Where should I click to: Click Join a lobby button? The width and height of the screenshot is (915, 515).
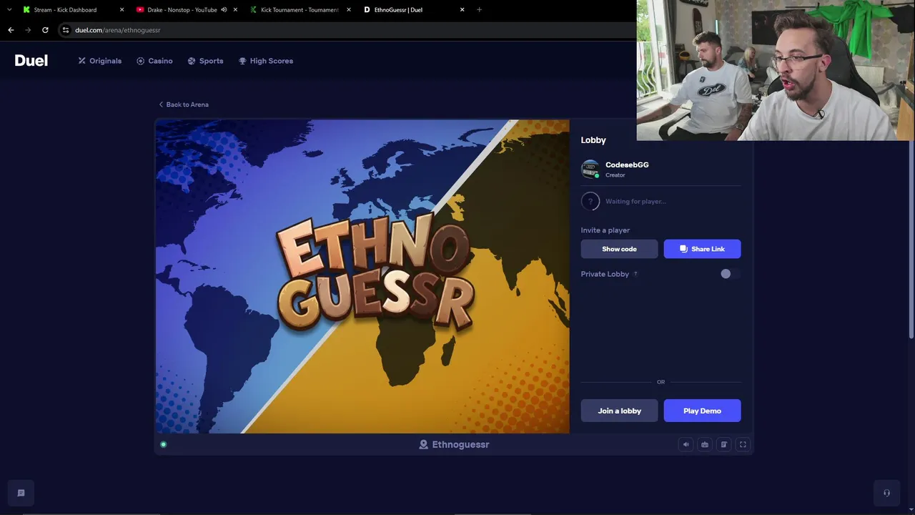(x=619, y=411)
